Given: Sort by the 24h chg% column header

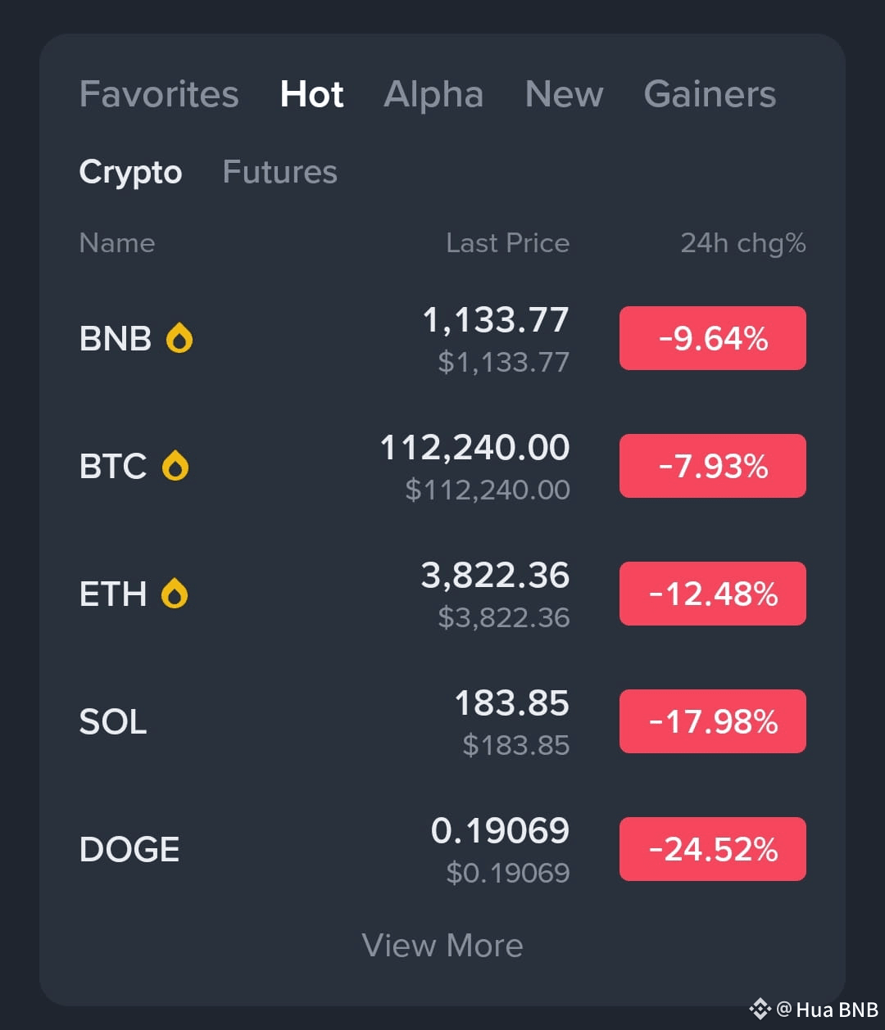Looking at the screenshot, I should tap(743, 243).
